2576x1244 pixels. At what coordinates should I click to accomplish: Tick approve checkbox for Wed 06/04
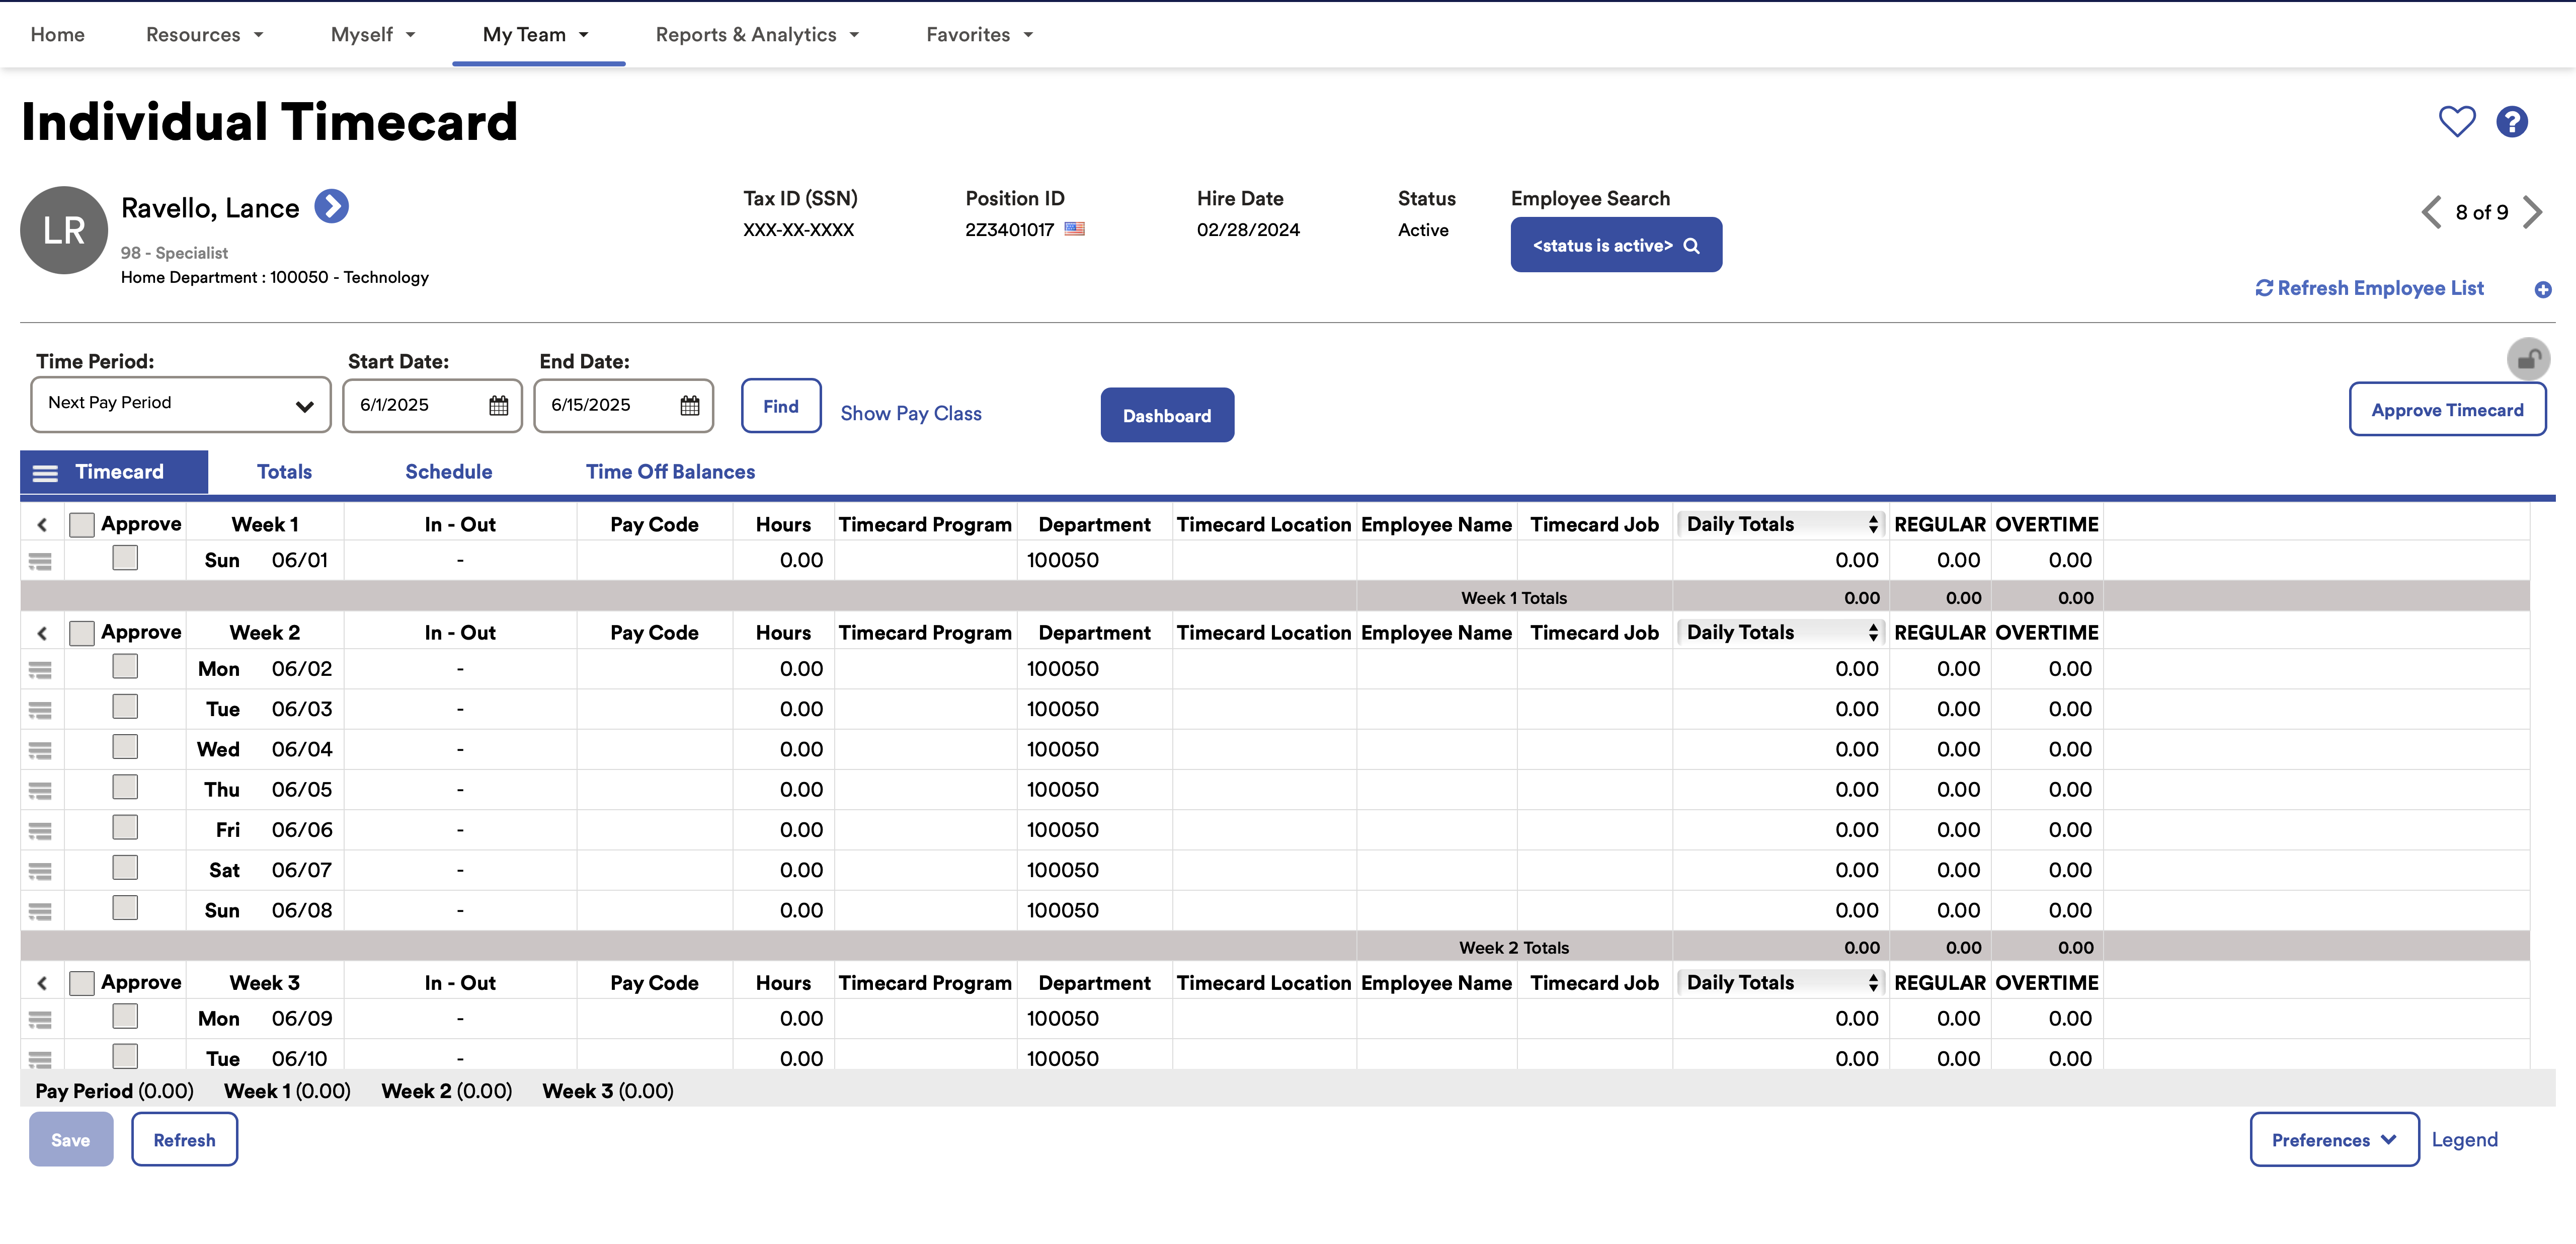pyautogui.click(x=125, y=747)
